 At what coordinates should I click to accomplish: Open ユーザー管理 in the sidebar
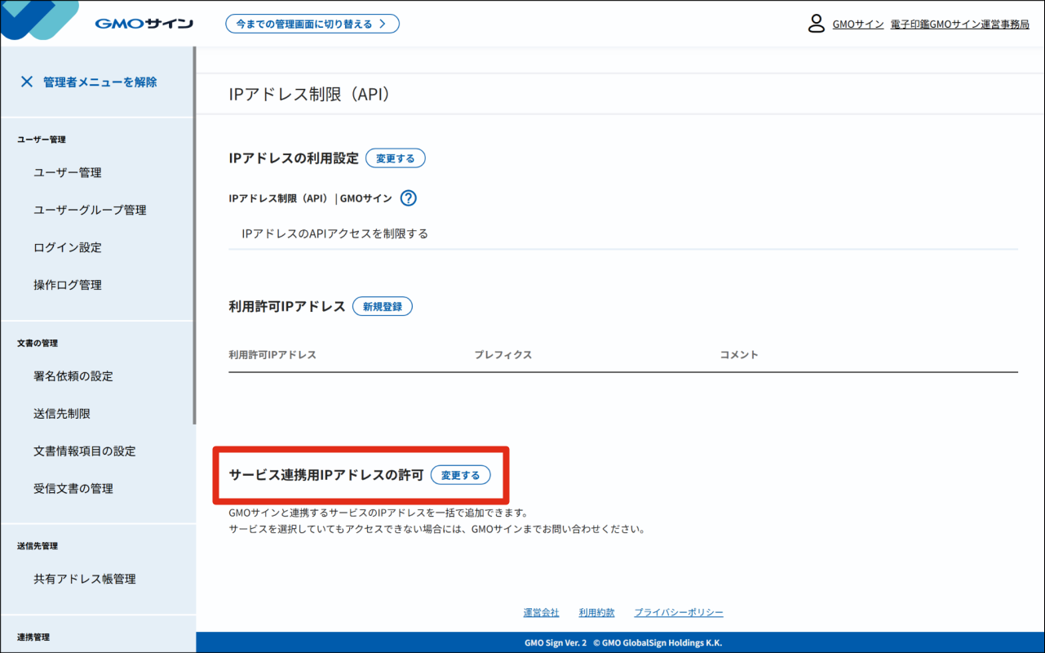point(68,172)
